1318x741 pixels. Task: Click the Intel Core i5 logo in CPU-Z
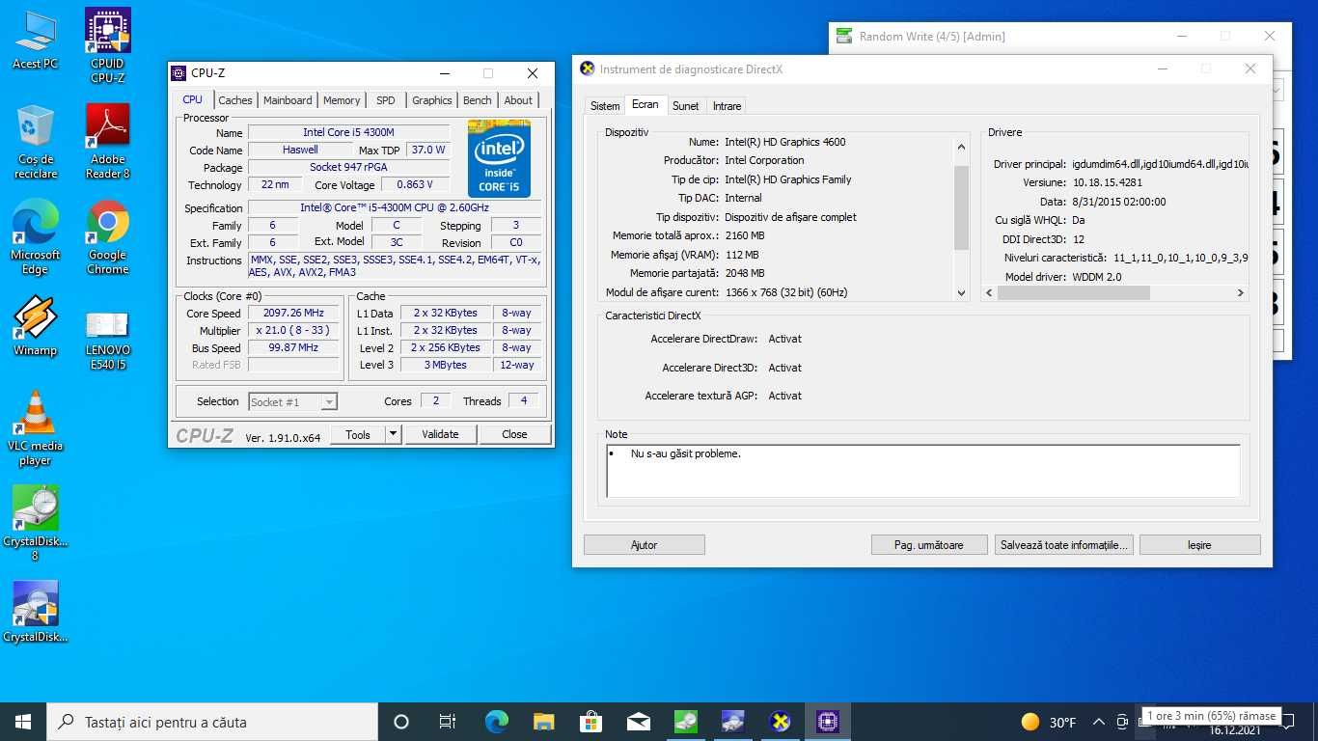point(499,158)
